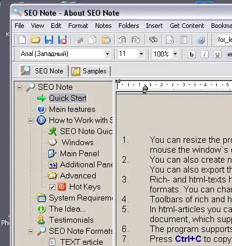Open the zoom percentage dropdown arrow
The width and height of the screenshot is (232, 246).
pyautogui.click(x=175, y=54)
